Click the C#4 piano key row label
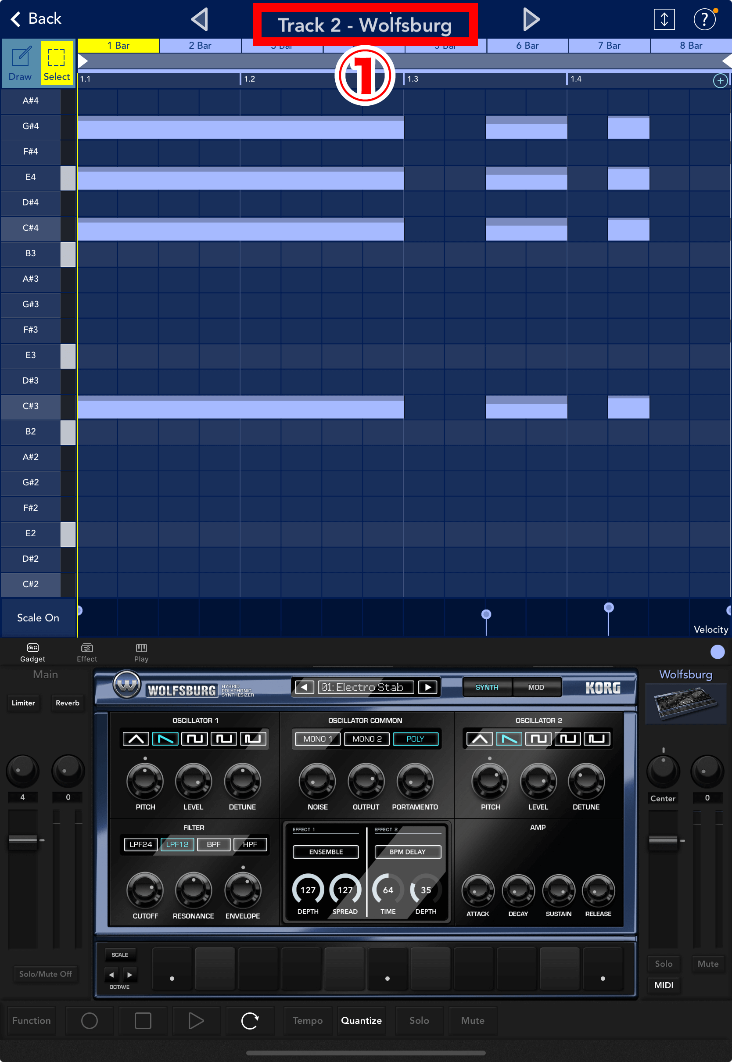The width and height of the screenshot is (732, 1062). tap(31, 227)
